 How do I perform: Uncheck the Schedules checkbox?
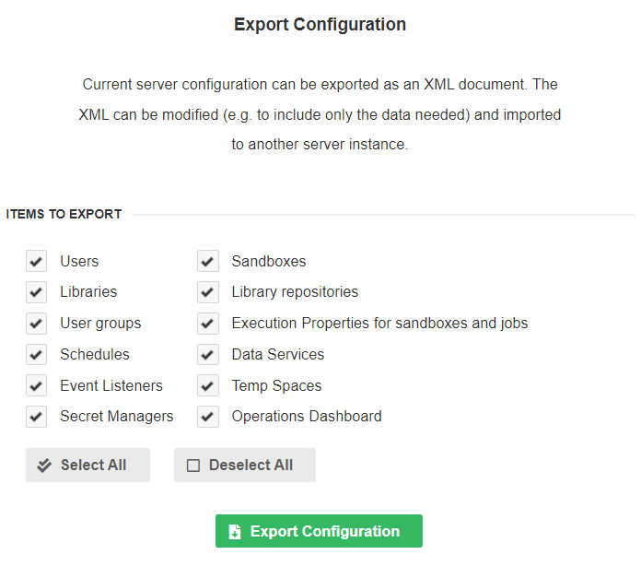point(37,354)
